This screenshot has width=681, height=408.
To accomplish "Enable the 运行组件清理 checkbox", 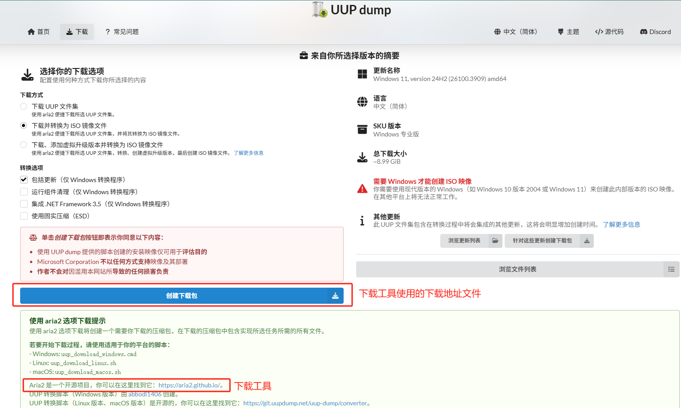I will click(x=24, y=192).
